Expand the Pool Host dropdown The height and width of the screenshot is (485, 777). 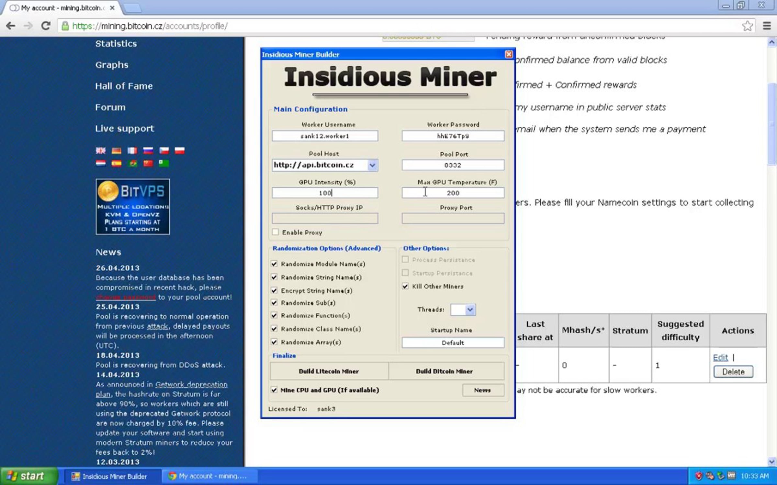click(x=372, y=165)
